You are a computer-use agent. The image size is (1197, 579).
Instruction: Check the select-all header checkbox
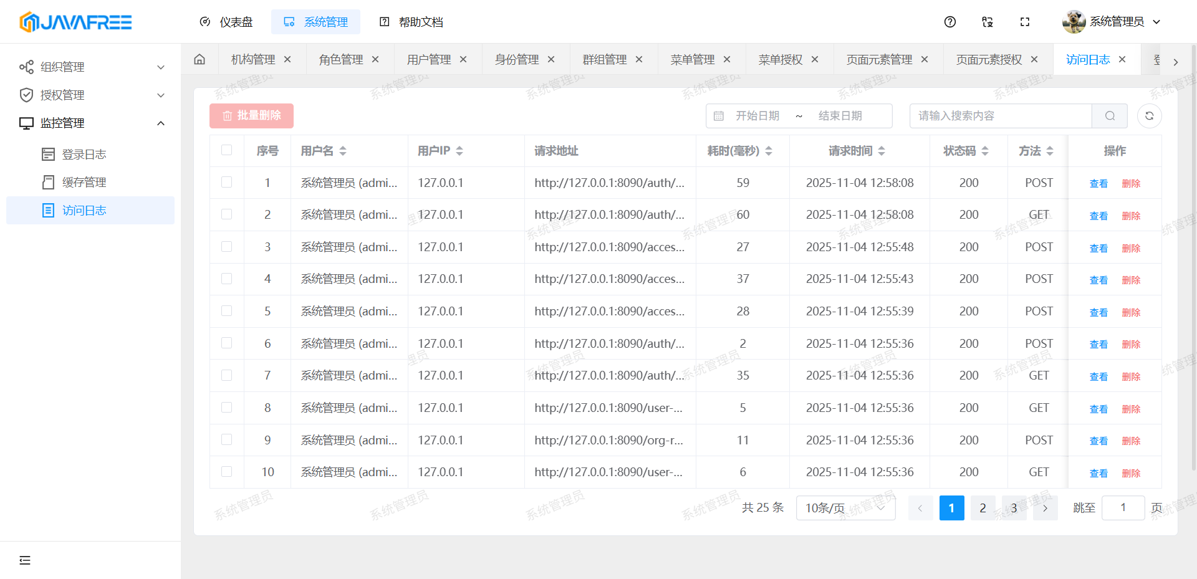227,150
